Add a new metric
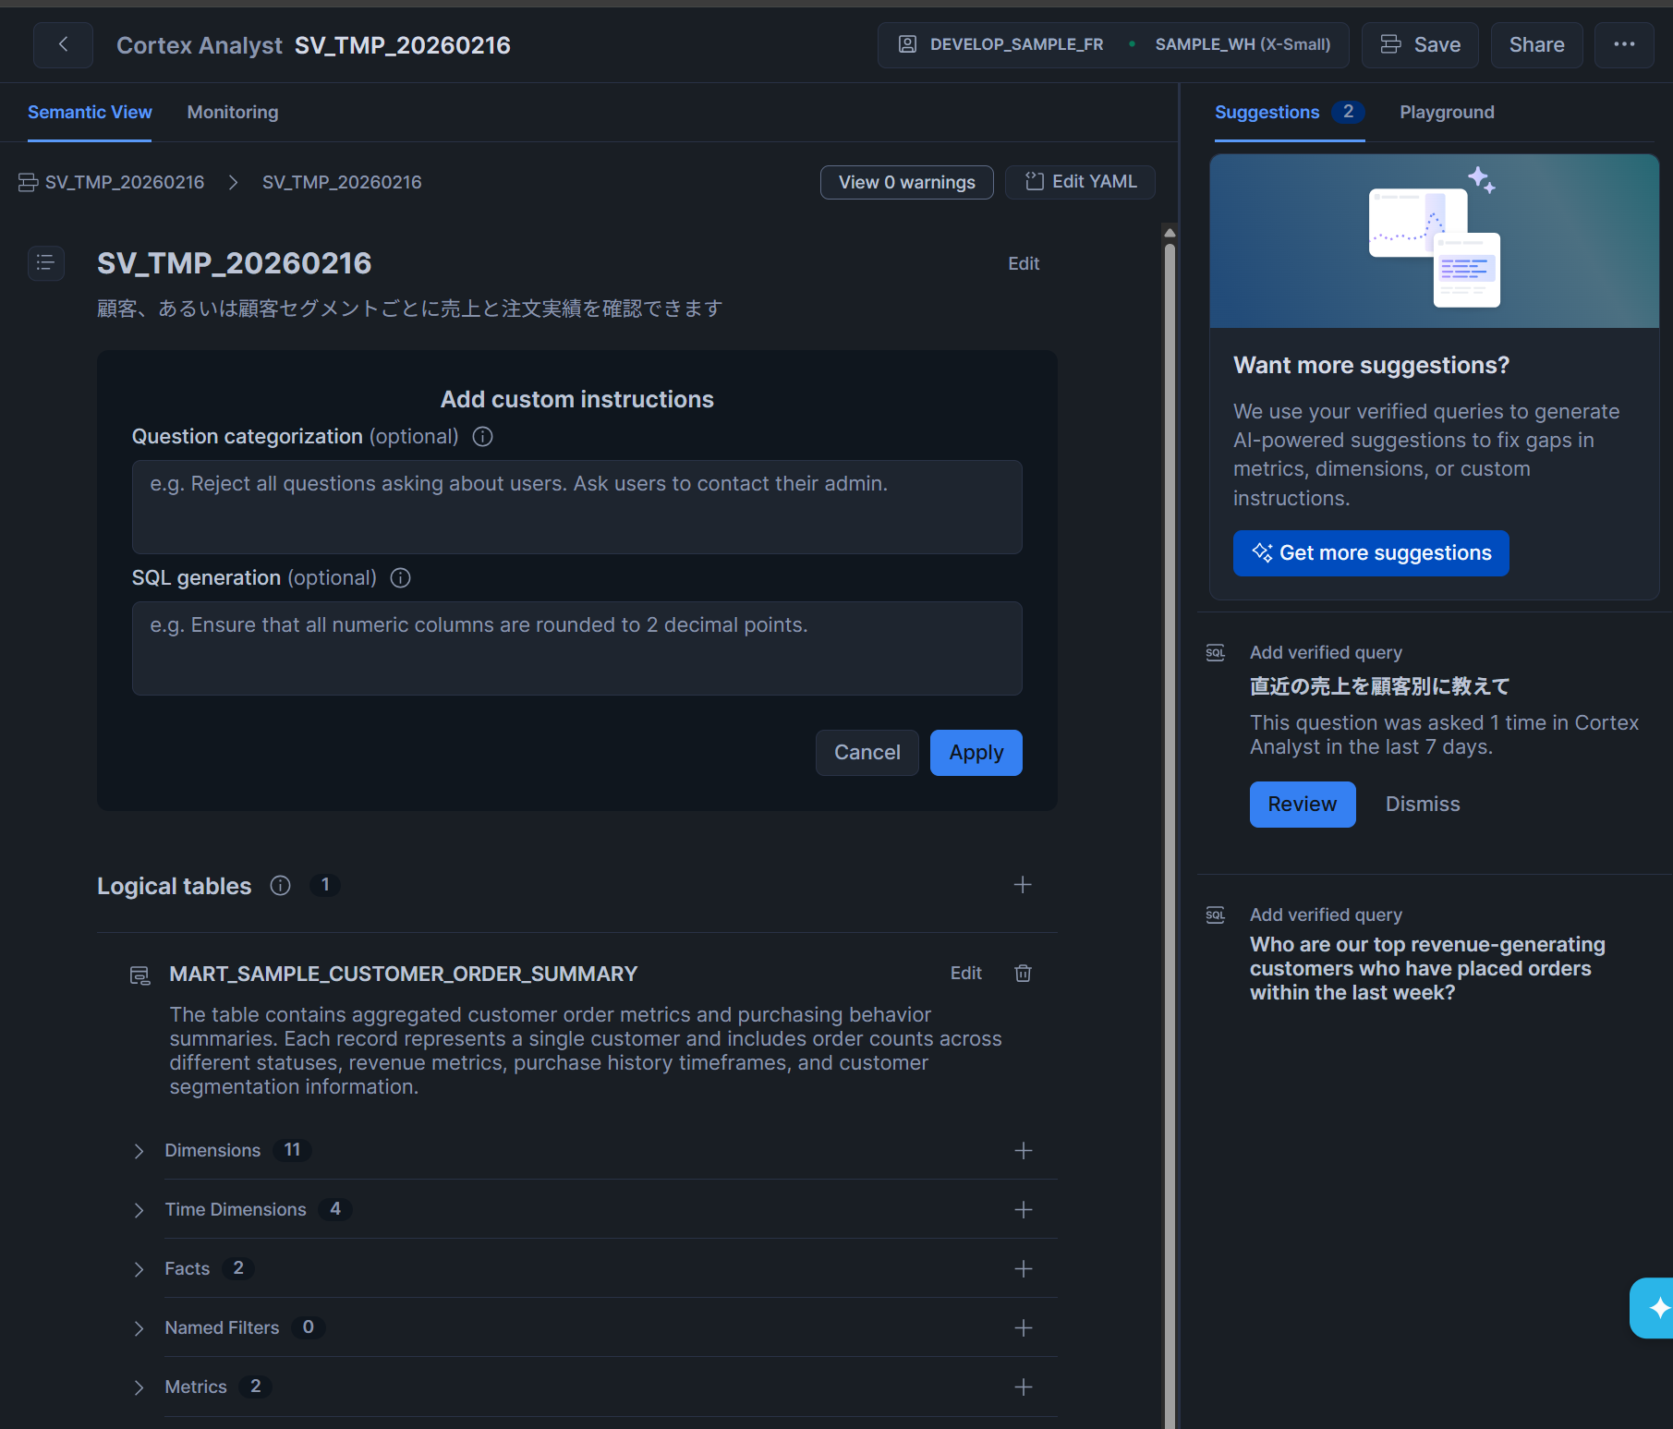1673x1429 pixels. [1023, 1387]
